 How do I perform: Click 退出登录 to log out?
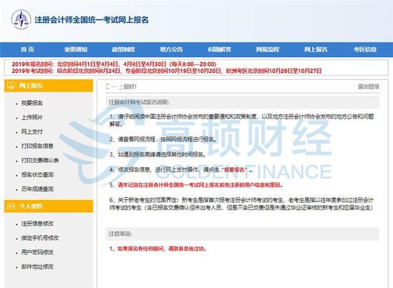369,86
